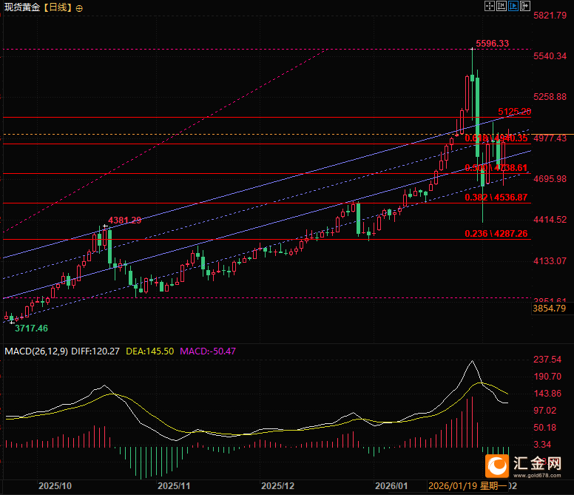This screenshot has width=574, height=495.
Task: Click the shrink chart axis icon
Action: [502, 6]
